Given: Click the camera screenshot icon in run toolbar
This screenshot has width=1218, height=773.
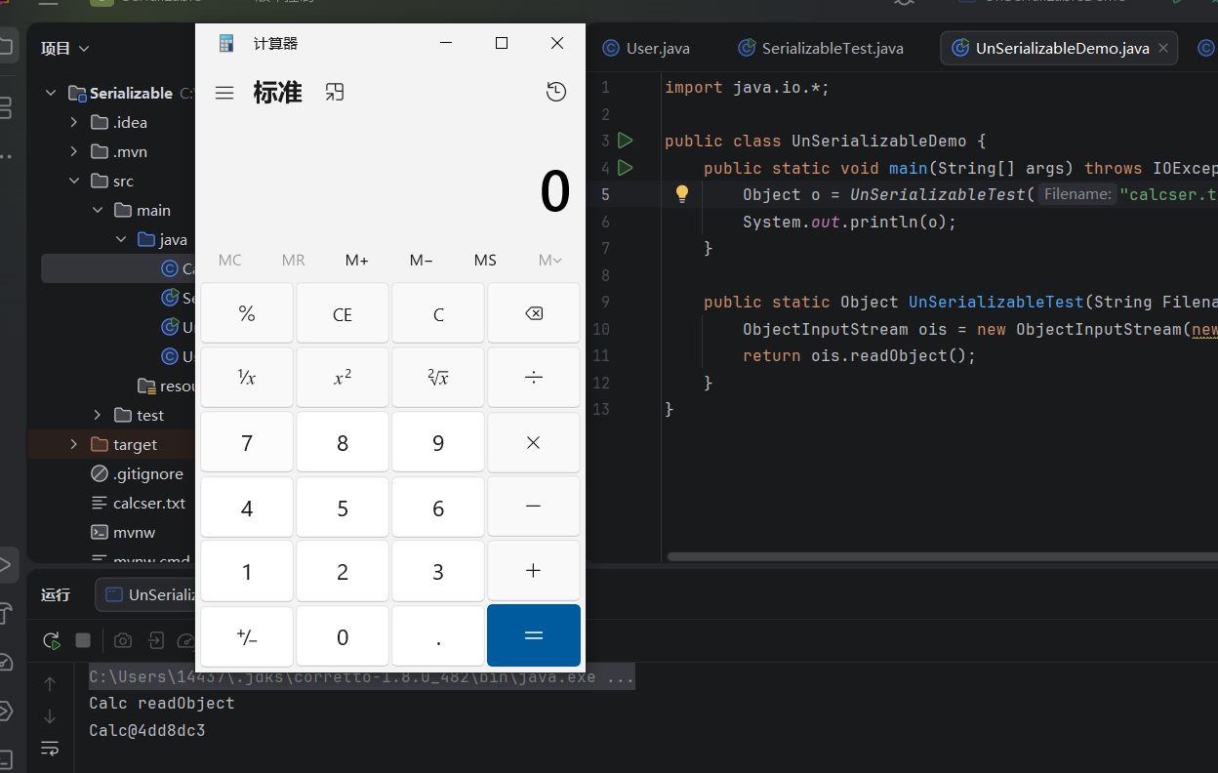Looking at the screenshot, I should [x=123, y=640].
